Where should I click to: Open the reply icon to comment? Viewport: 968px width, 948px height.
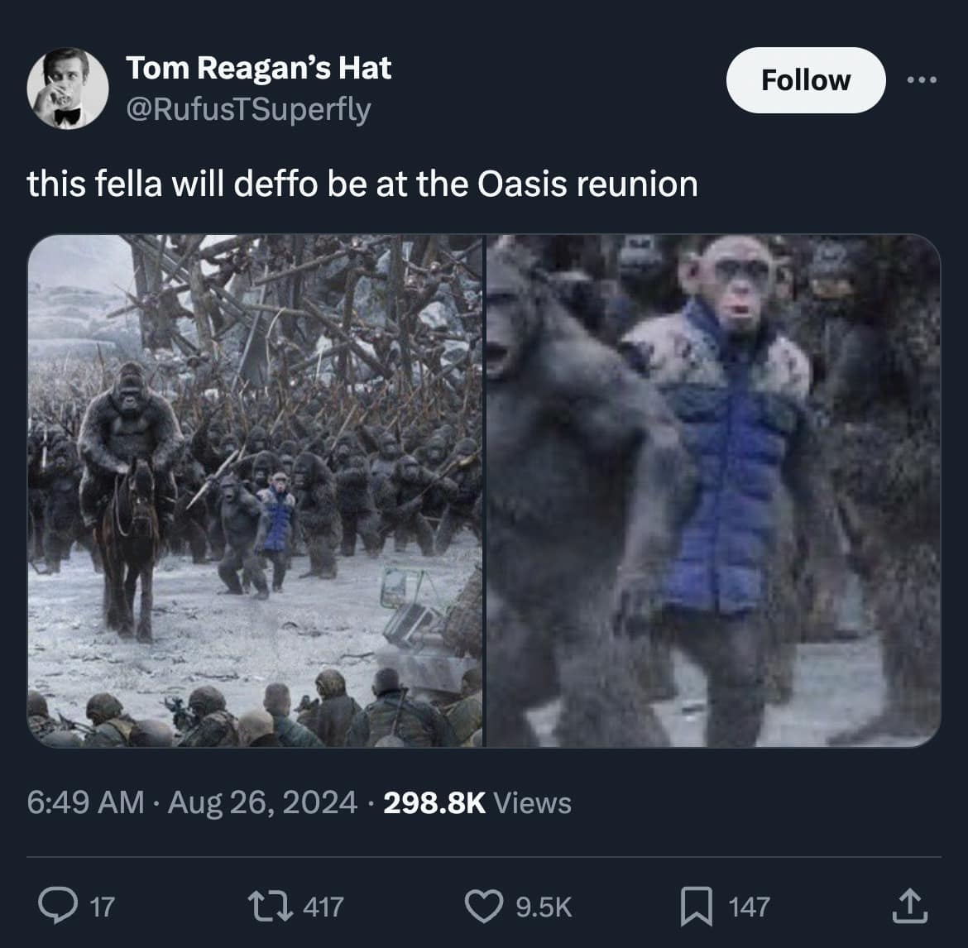coord(60,906)
